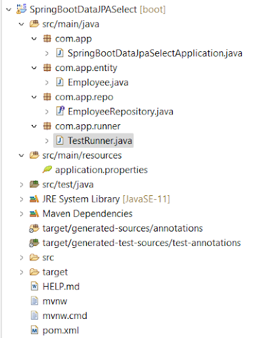The height and width of the screenshot is (338, 261).
Task: Click the com.app package icon
Action: coord(47,38)
